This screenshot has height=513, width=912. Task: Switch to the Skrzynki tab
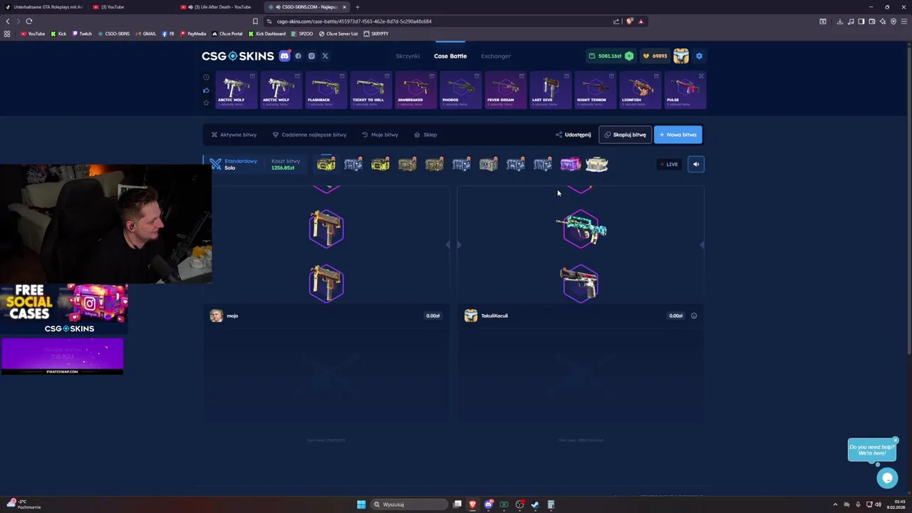point(408,56)
